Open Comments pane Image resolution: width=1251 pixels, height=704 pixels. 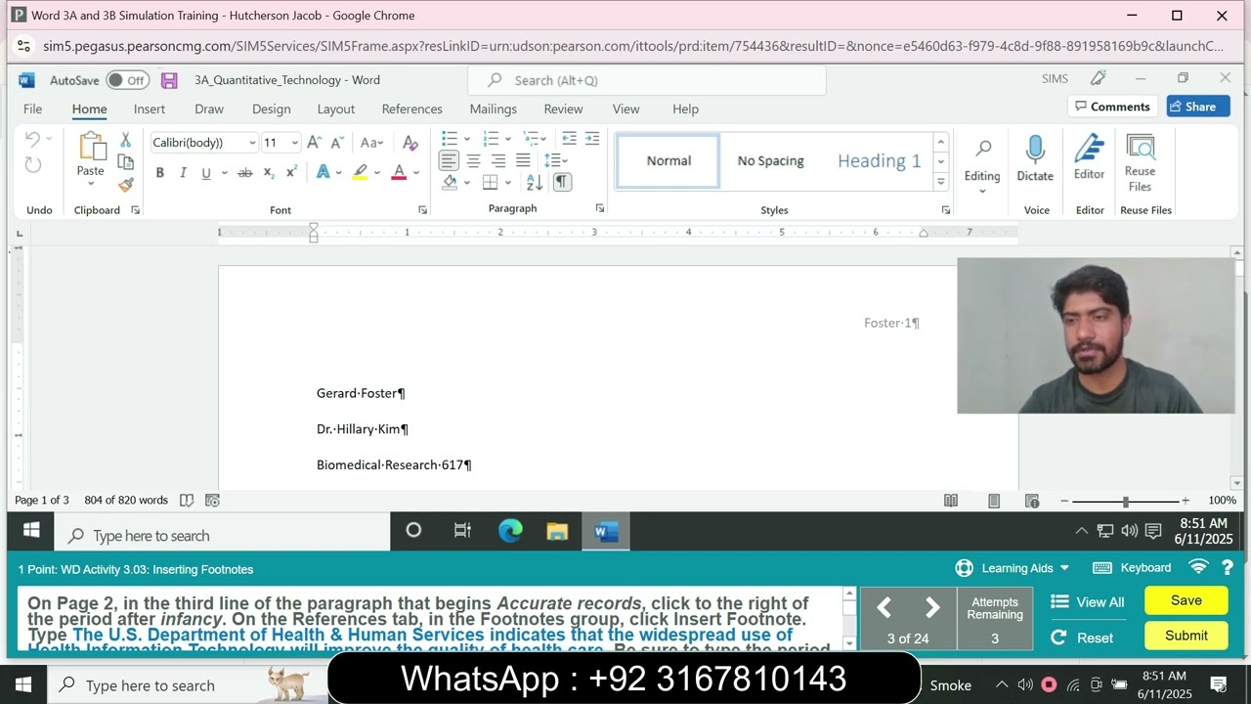point(1112,107)
